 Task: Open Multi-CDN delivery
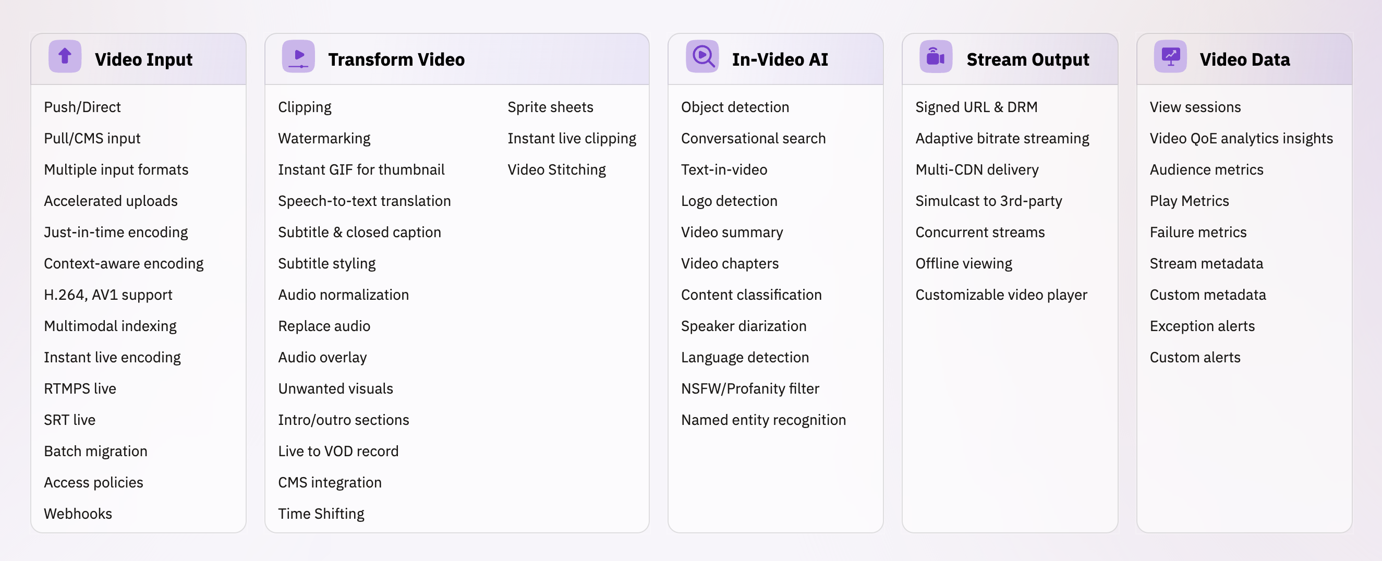(977, 169)
